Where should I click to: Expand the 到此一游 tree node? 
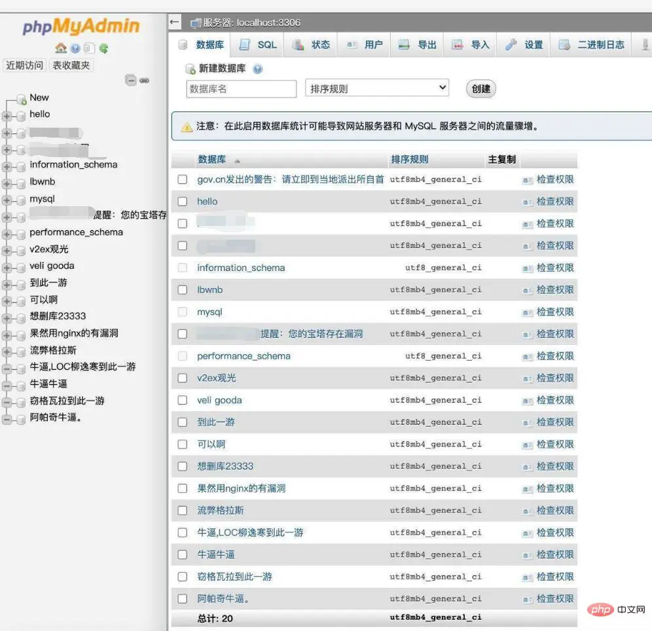tap(7, 285)
